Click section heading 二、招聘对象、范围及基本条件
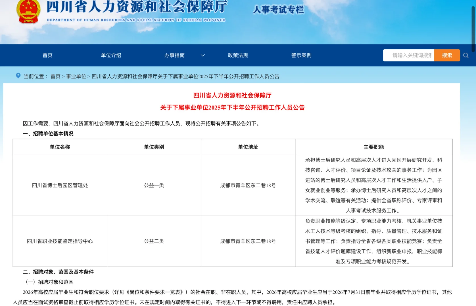The image size is (476, 306). click(58, 272)
